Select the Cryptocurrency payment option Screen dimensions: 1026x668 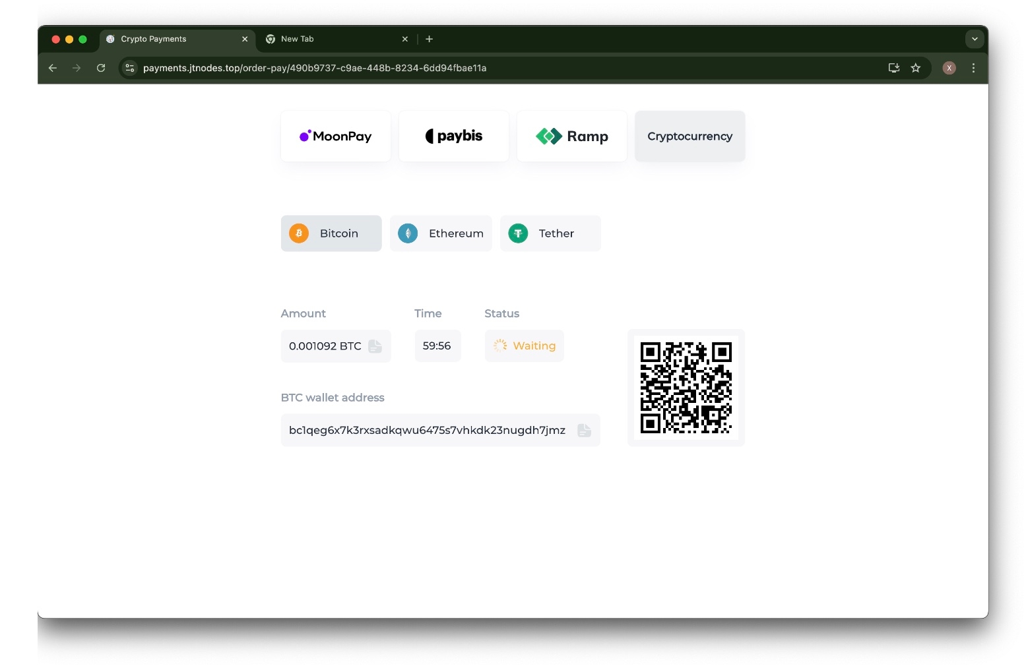tap(690, 137)
